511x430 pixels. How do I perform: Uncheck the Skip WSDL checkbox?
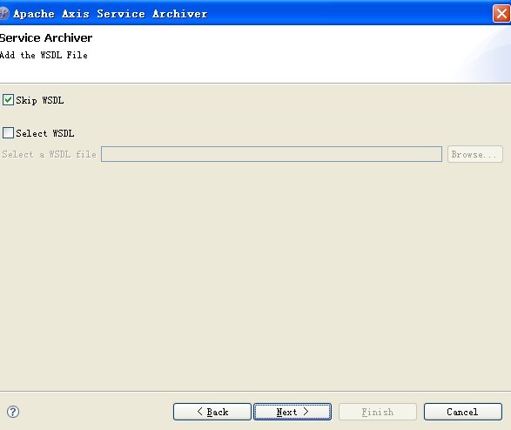coord(8,100)
